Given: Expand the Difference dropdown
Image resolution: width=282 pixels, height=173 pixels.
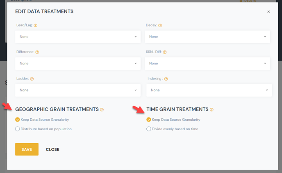Looking at the screenshot, I should [x=77, y=63].
